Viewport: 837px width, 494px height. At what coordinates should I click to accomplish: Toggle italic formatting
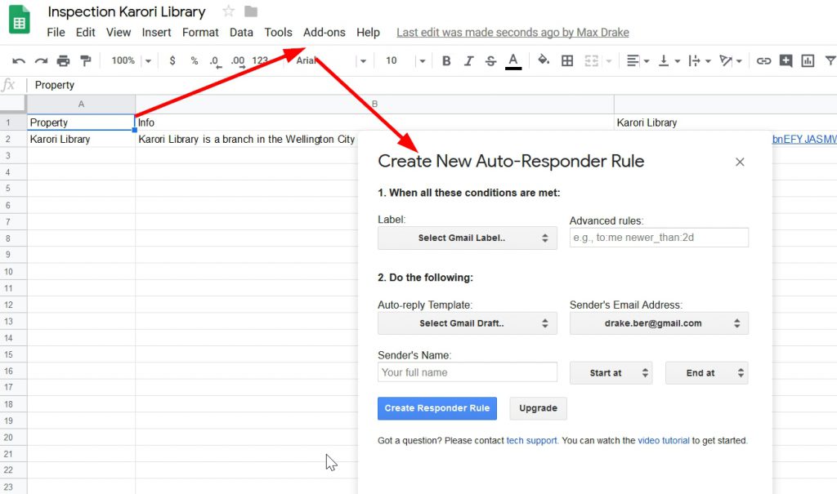[468, 61]
